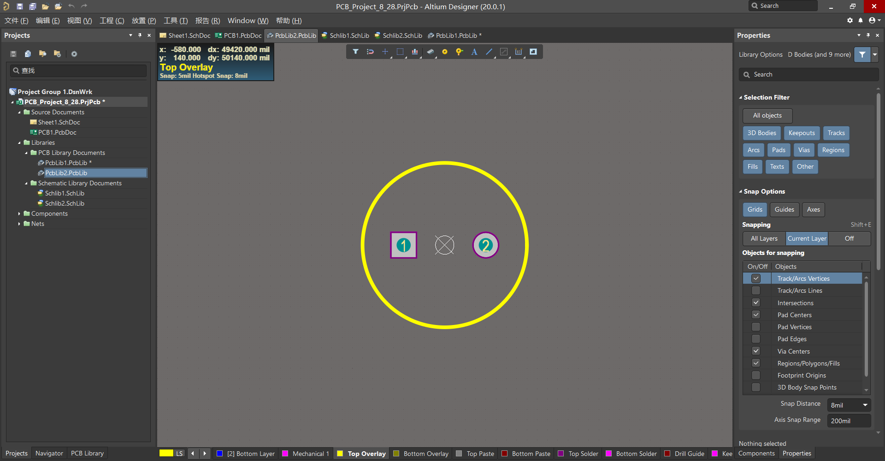This screenshot has width=885, height=461.
Task: Open the 放置 (P) menu
Action: coord(144,21)
